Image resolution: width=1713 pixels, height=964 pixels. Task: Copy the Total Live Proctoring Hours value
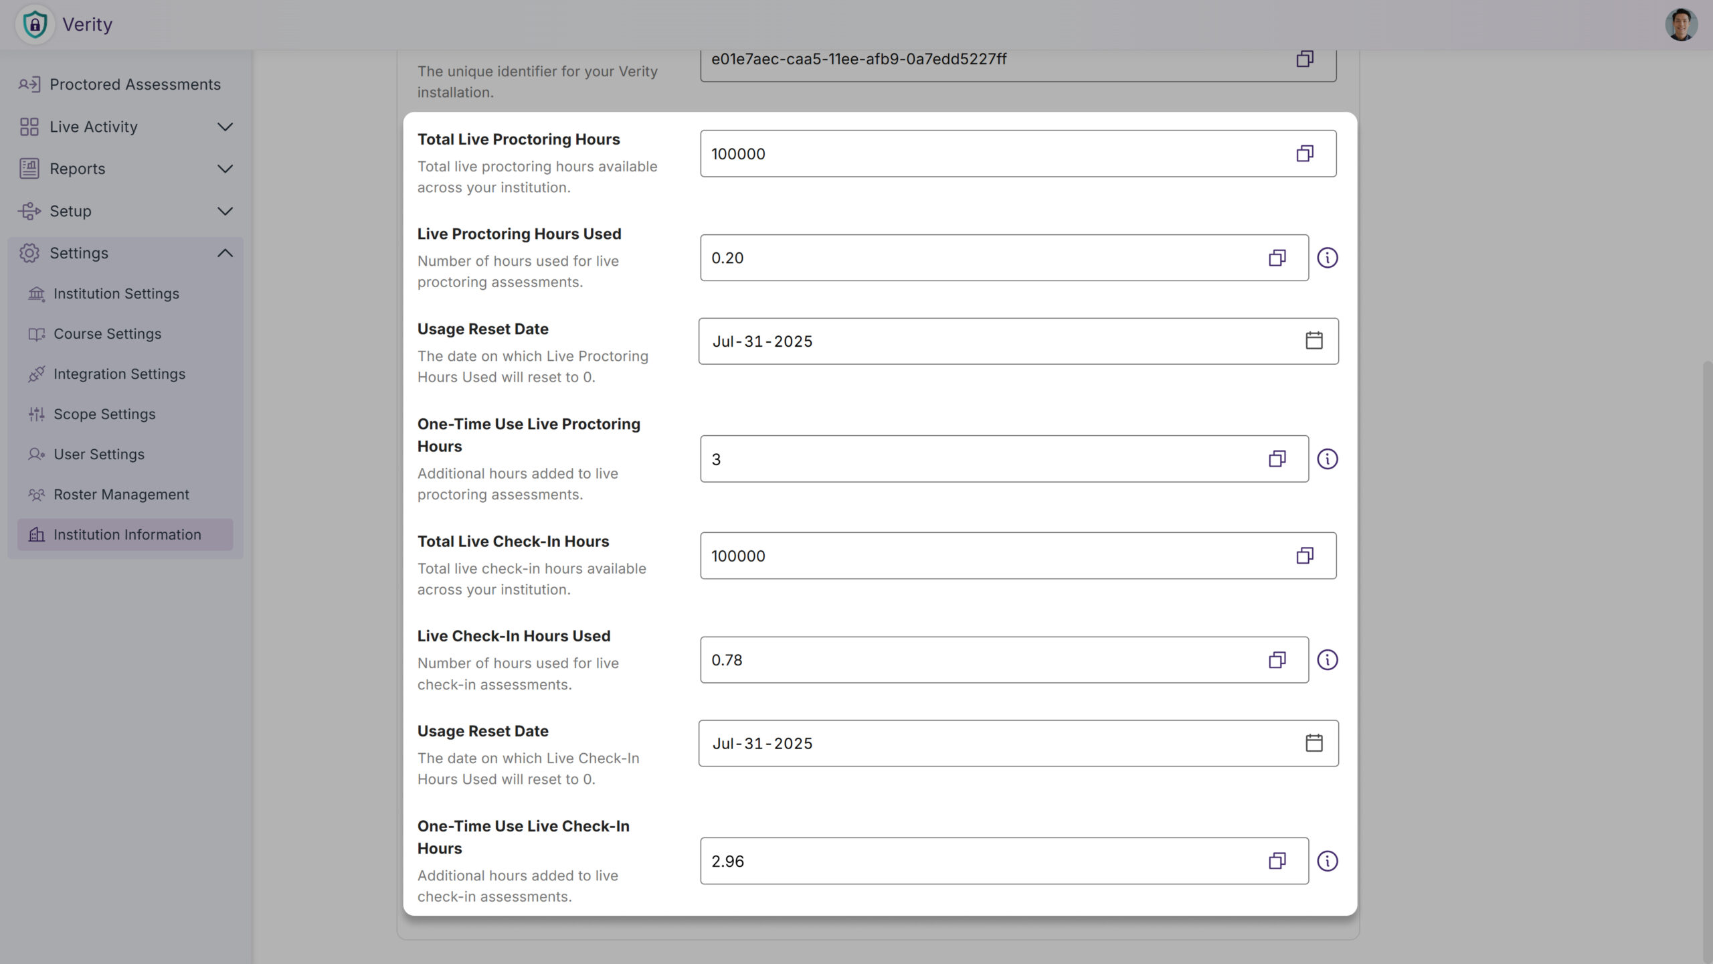pyautogui.click(x=1304, y=154)
